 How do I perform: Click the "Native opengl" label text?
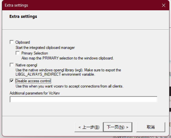pos(26,65)
